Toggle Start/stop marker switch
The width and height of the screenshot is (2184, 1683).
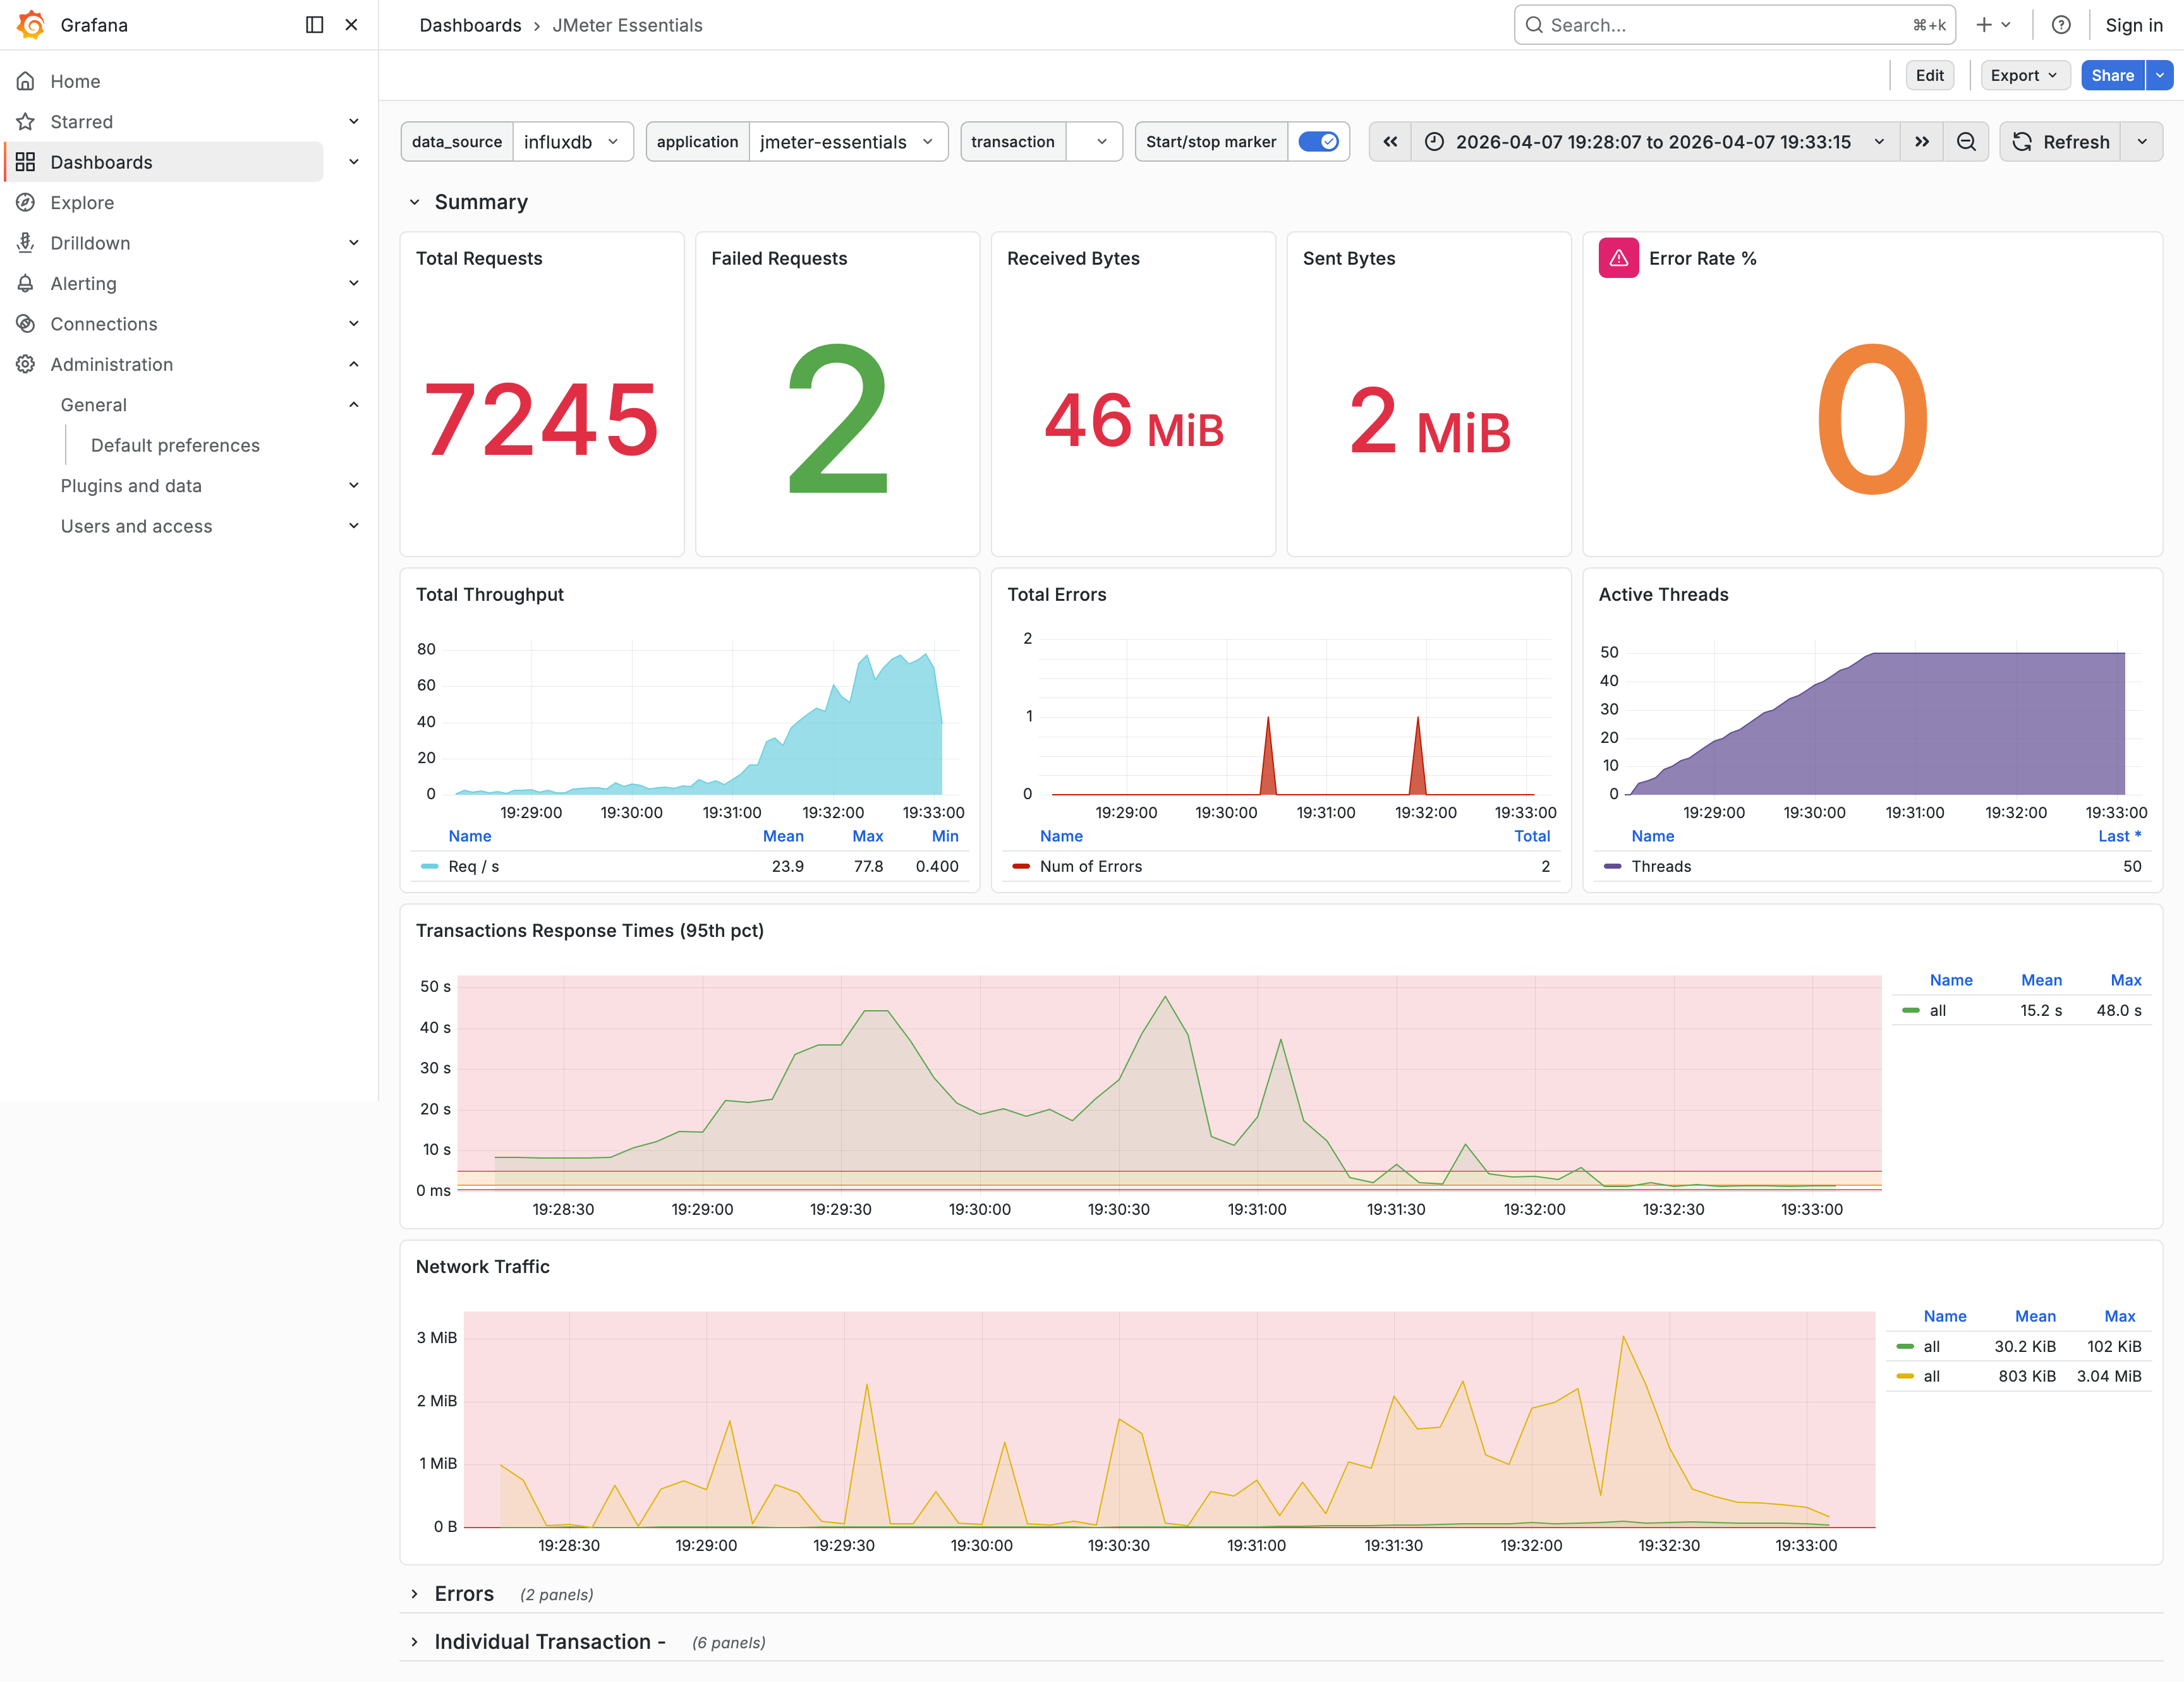(1318, 142)
